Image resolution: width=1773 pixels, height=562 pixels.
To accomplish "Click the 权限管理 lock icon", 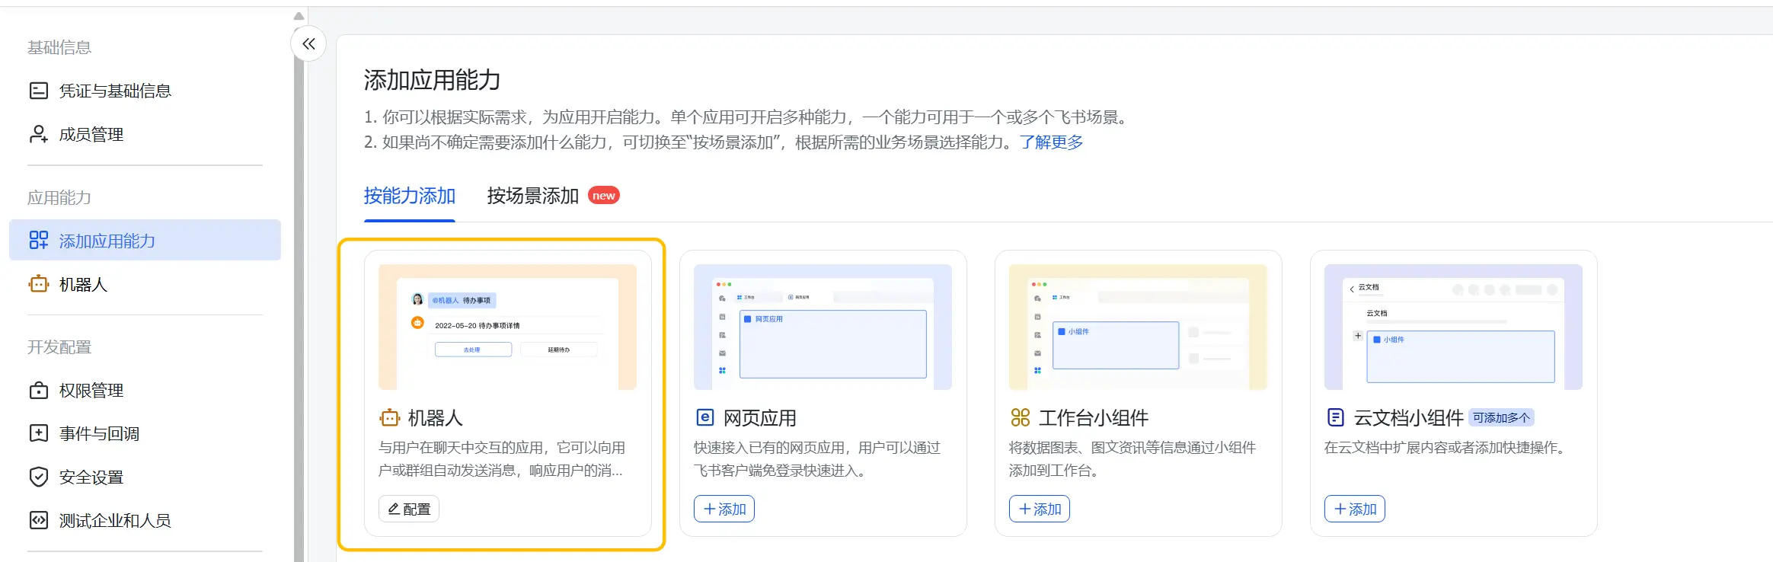I will point(38,390).
